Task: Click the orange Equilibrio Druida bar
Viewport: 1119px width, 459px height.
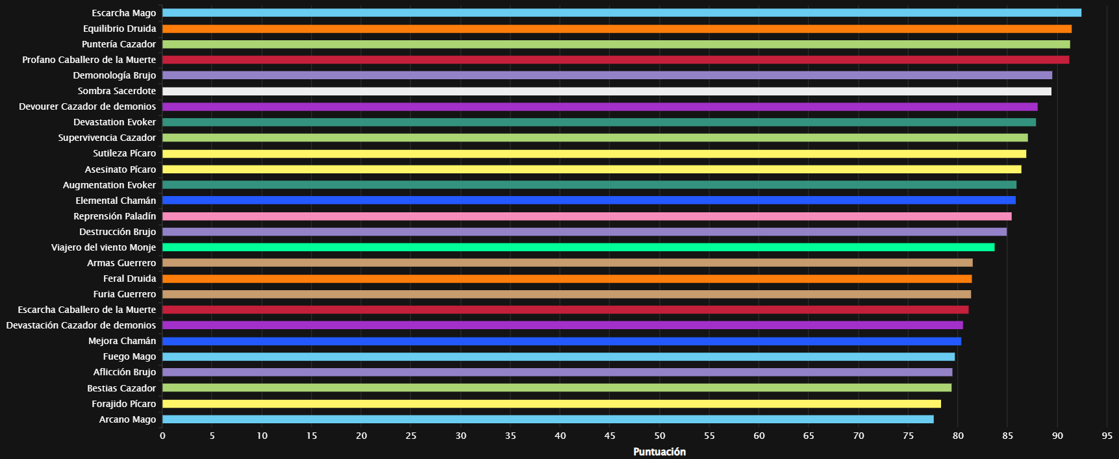Action: [616, 29]
